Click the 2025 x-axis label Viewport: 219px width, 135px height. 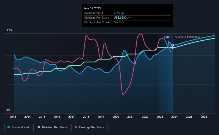point(189,117)
